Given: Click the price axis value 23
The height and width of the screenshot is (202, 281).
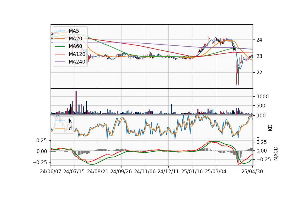Looking at the screenshot, I should pyautogui.click(x=259, y=56).
